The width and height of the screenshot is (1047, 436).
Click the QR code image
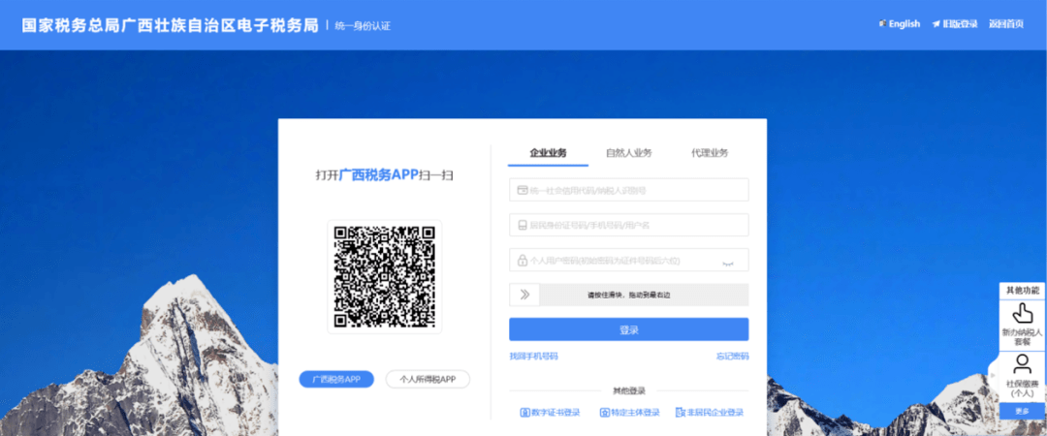click(385, 277)
